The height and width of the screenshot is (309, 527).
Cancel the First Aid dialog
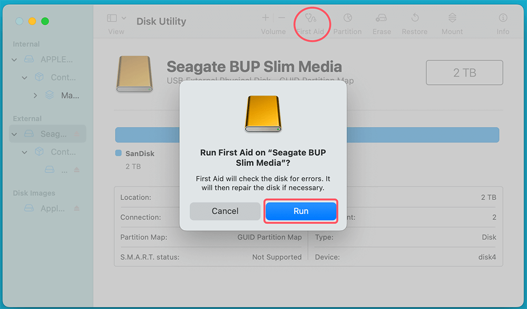tap(225, 211)
